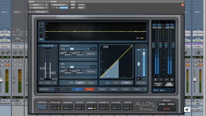Select the middle icon above View
The width and height of the screenshot is (206, 116).
click(x=41, y=30)
